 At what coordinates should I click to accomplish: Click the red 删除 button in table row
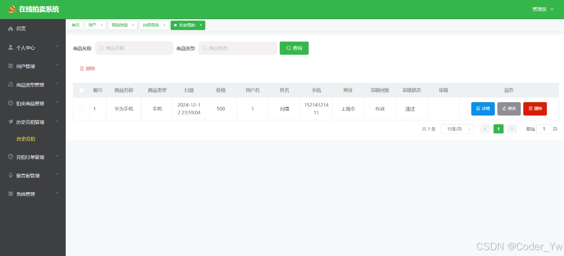tap(535, 108)
